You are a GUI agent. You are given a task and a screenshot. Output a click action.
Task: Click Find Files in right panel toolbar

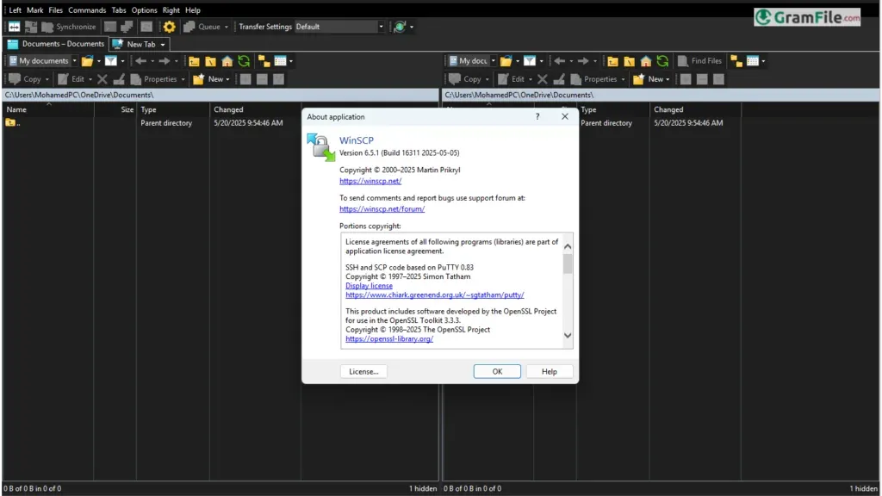click(699, 61)
